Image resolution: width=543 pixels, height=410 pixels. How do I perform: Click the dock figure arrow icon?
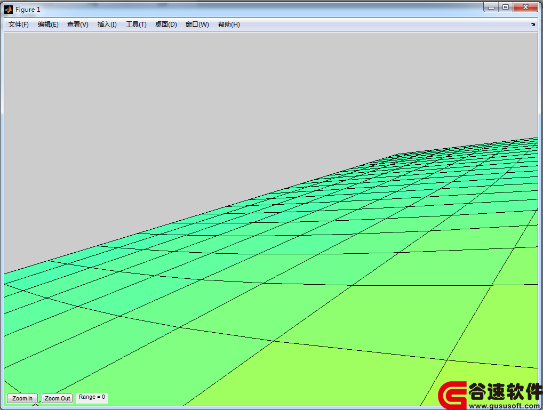click(533, 24)
